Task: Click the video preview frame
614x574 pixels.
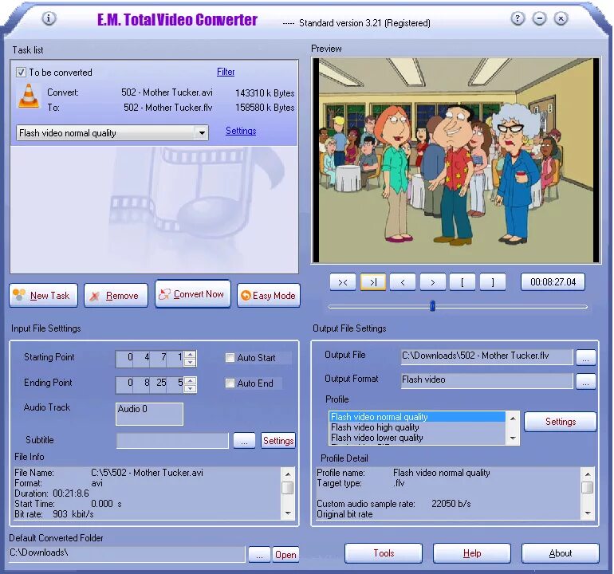Action: (x=456, y=160)
